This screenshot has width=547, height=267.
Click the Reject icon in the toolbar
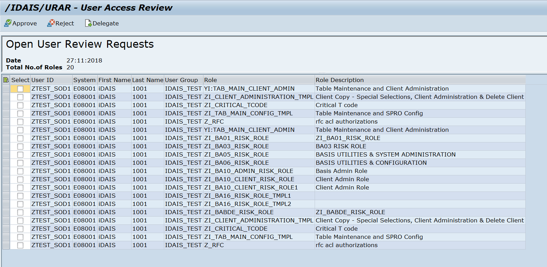(51, 23)
